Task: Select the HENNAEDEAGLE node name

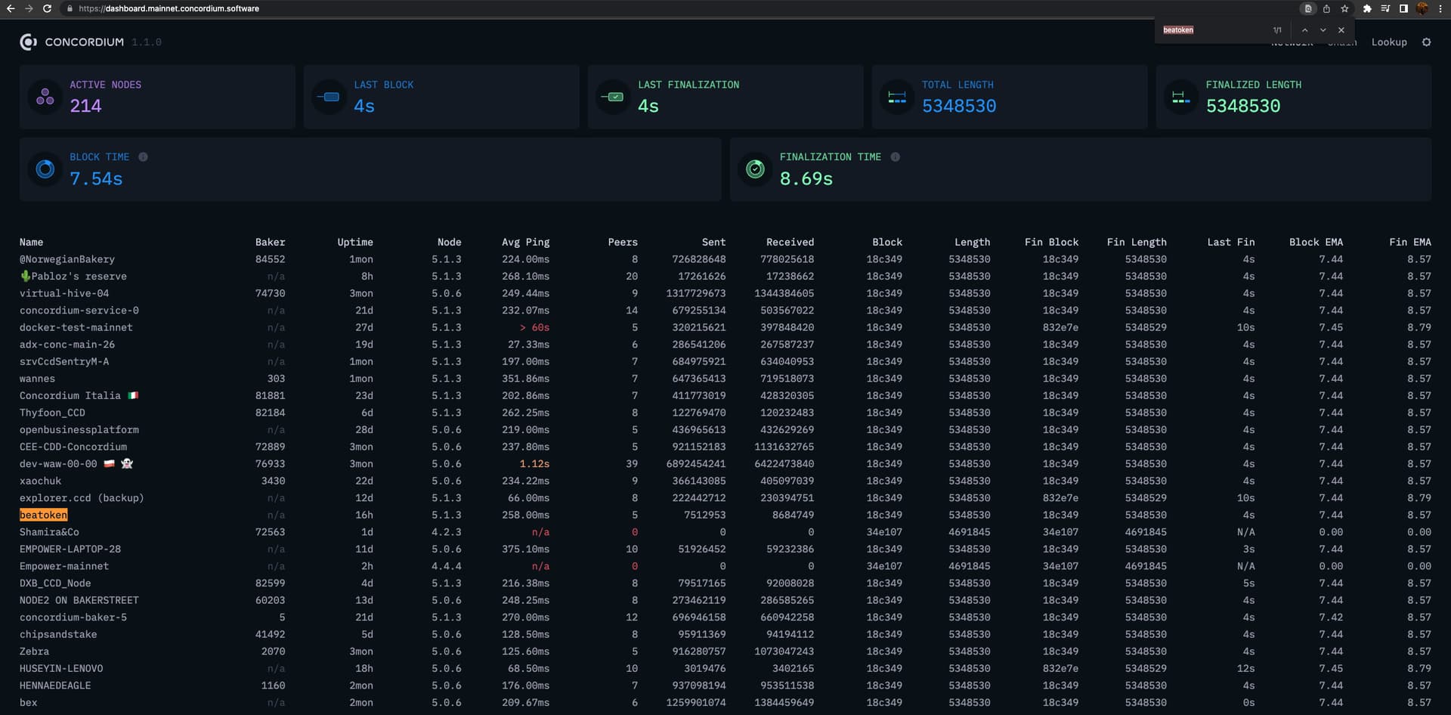Action: [x=55, y=686]
